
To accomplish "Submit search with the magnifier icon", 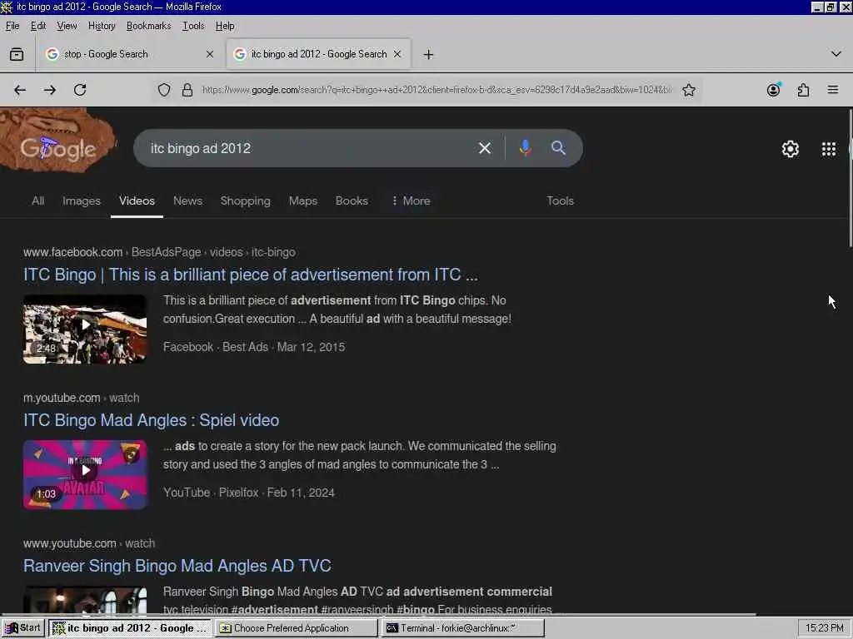I will (558, 148).
